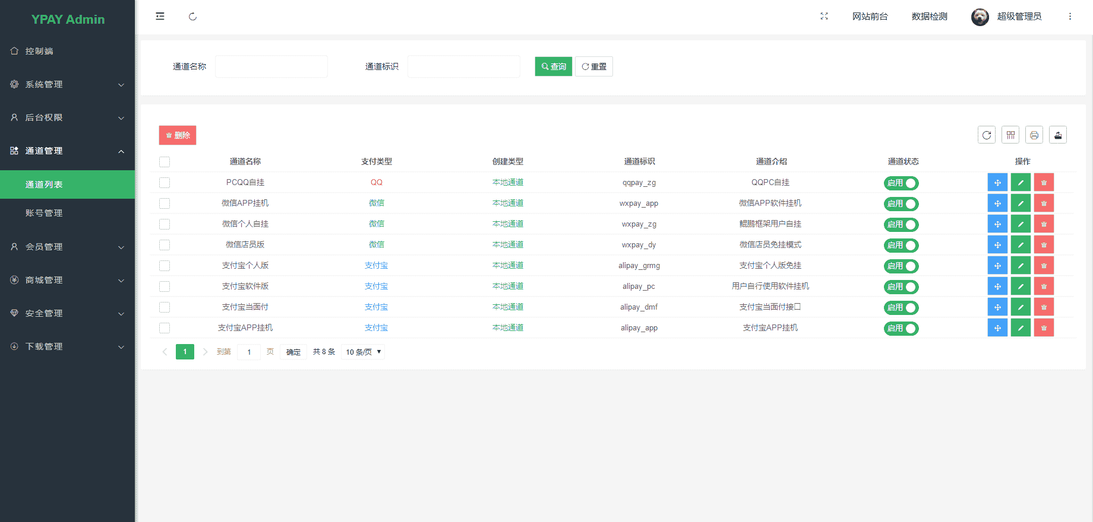Refresh the table with the reload icon

(x=987, y=135)
